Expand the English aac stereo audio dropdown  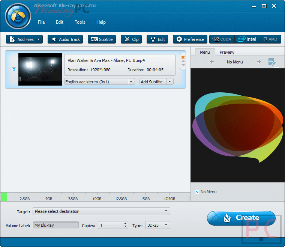pyautogui.click(x=131, y=82)
